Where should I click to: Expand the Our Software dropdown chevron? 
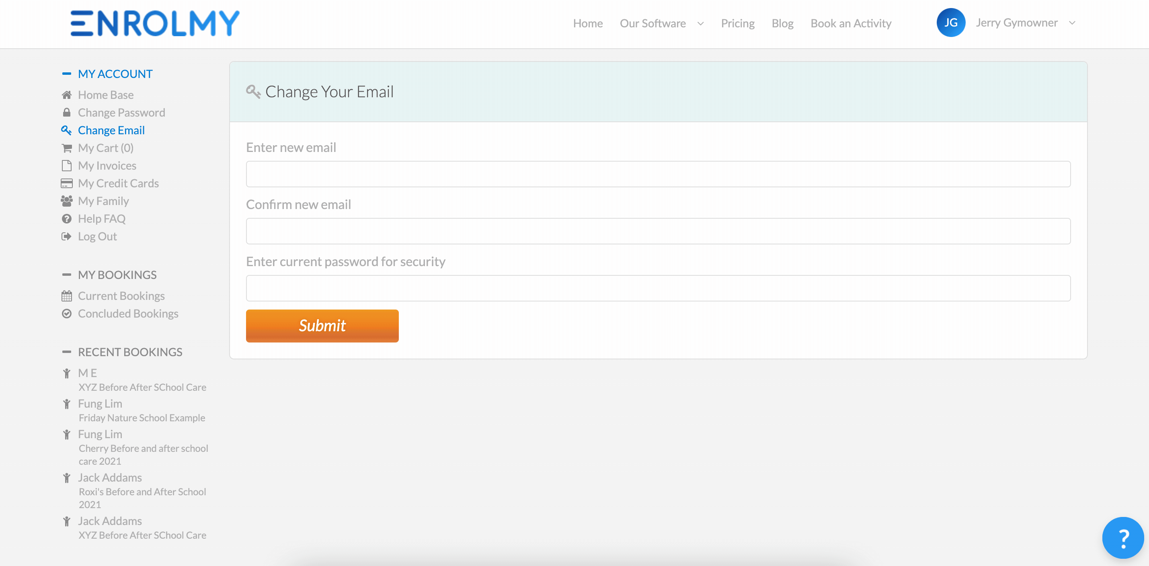(700, 24)
